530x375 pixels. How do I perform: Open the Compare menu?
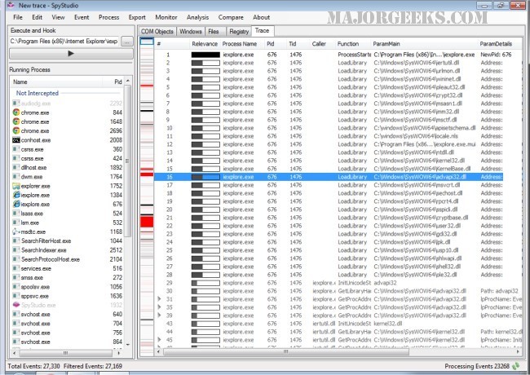(231, 17)
